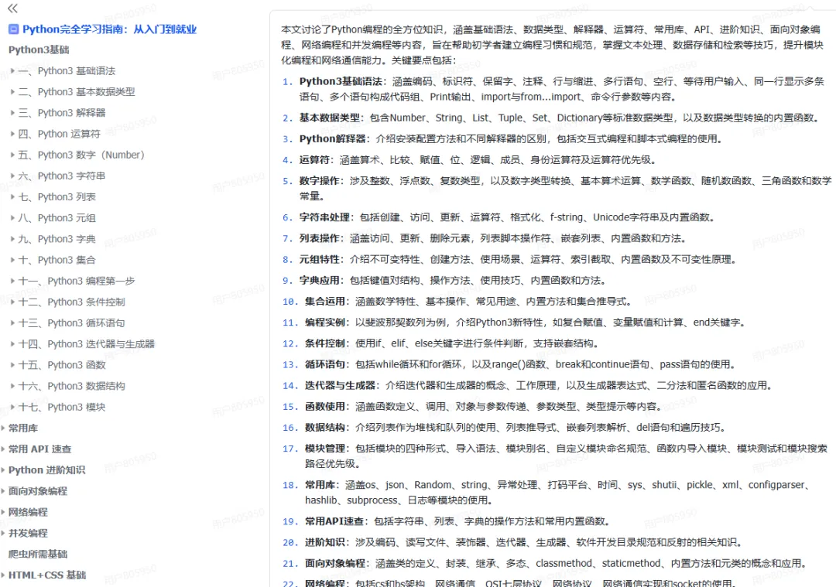
Task: Select the 爬虫所需基础 heading
Action: tap(38, 555)
